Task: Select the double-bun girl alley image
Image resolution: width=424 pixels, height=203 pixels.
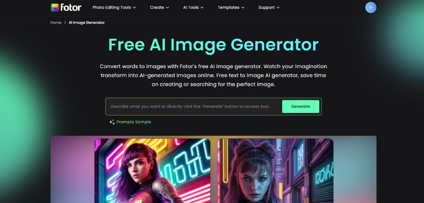Action: coord(275,171)
